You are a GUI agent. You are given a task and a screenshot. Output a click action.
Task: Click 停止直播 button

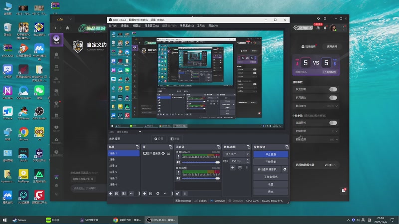271,154
